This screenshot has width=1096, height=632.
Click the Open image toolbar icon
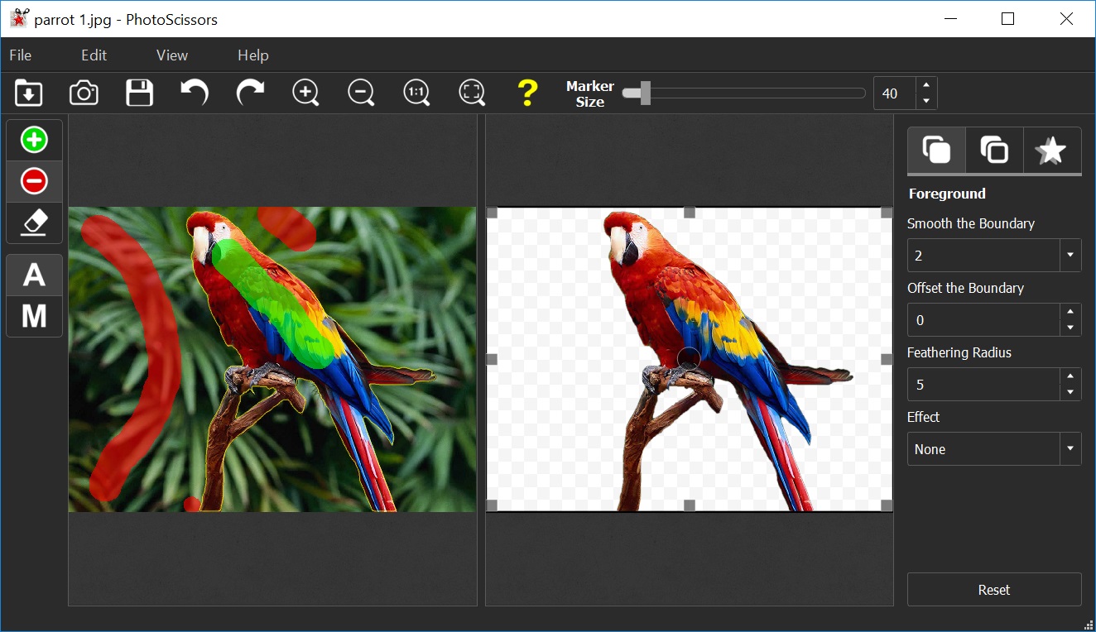(x=29, y=93)
